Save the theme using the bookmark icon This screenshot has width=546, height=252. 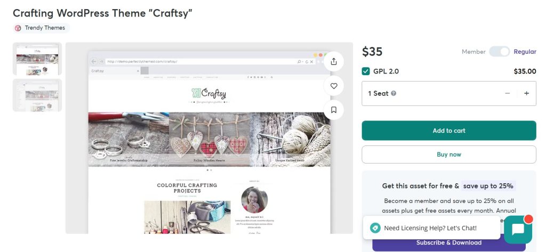(x=334, y=110)
